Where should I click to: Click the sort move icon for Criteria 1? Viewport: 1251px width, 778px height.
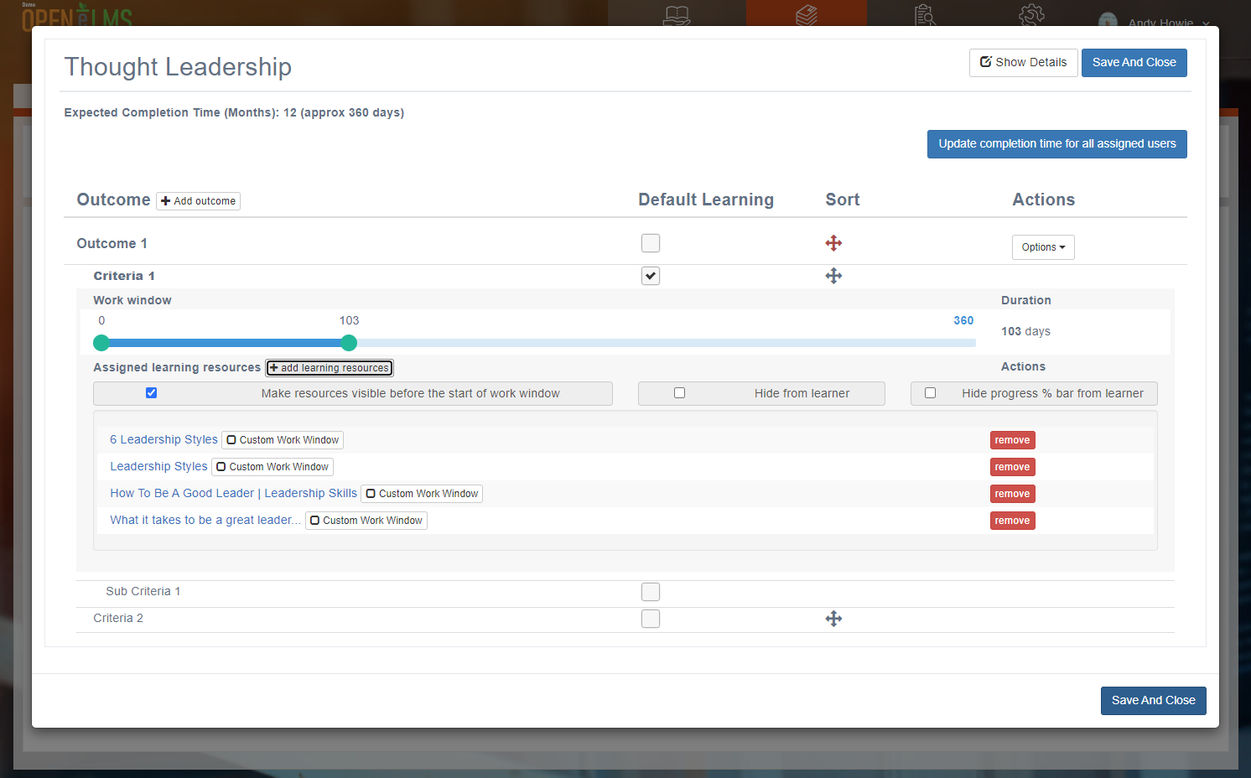pos(833,276)
